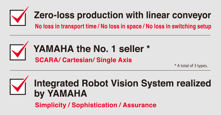This screenshot has height=115, width=221.
Task: Click the 'Zero-loss production with linear conveyor' heading
Action: click(x=122, y=15)
